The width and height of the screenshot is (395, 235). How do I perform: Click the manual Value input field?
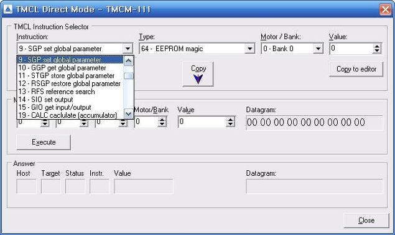[202, 122]
